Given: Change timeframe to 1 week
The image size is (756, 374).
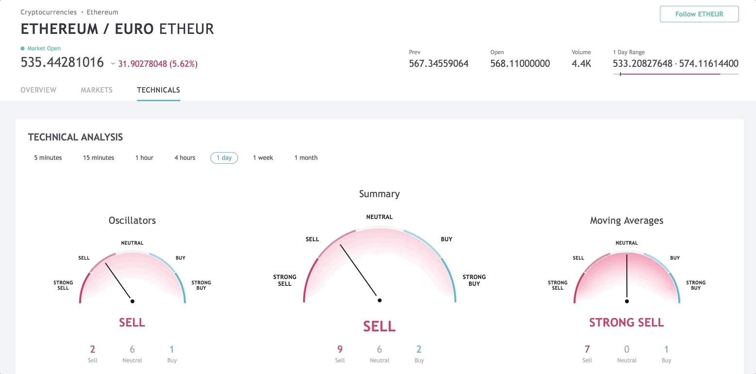Looking at the screenshot, I should (263, 158).
